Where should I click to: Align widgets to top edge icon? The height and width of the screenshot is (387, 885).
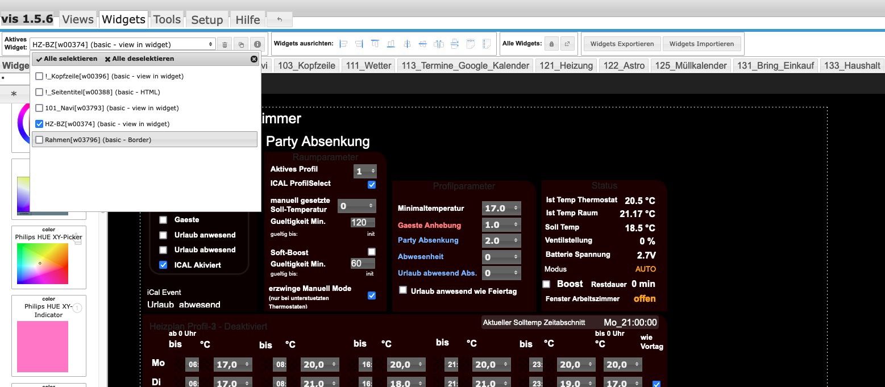pyautogui.click(x=375, y=44)
